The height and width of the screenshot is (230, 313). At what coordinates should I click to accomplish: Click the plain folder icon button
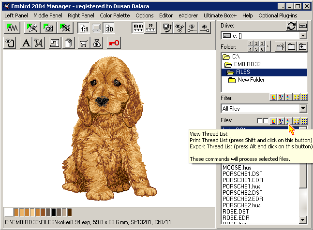[291, 47]
